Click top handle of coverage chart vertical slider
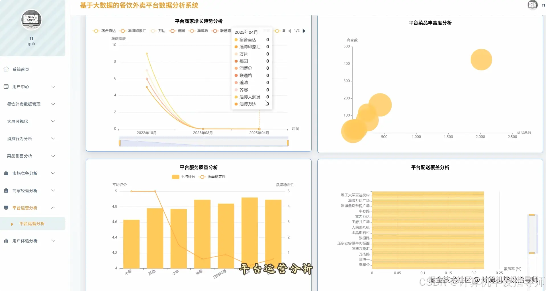 click(532, 215)
